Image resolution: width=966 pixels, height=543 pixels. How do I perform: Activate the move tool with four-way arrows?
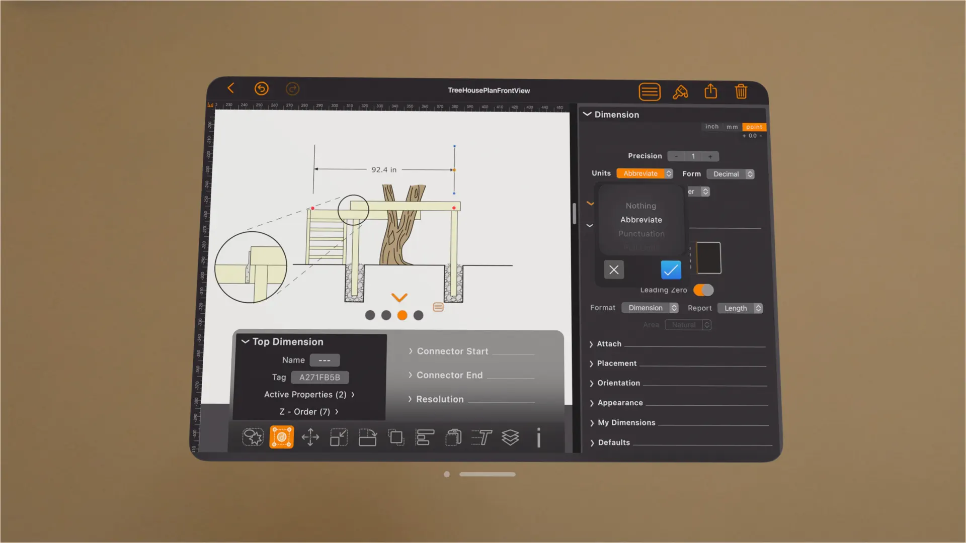pyautogui.click(x=310, y=437)
